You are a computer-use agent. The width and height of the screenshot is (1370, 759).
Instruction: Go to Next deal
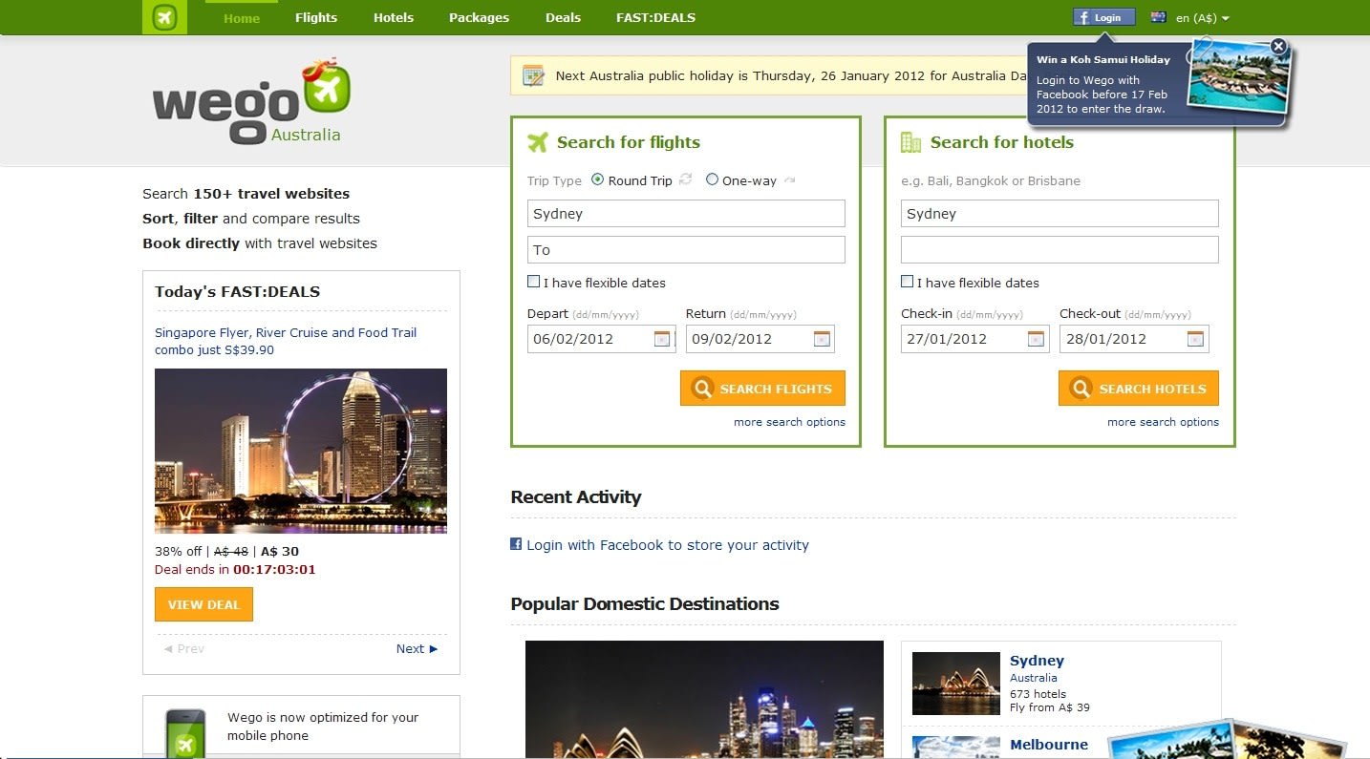coord(417,648)
